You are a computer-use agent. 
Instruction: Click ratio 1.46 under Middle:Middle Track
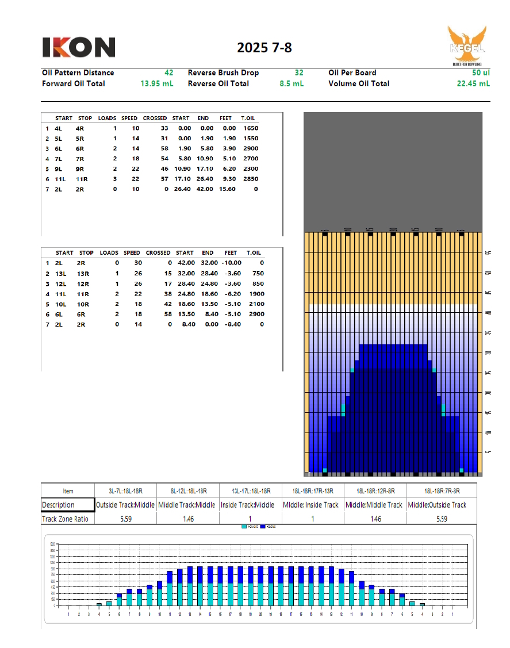tap(375, 519)
